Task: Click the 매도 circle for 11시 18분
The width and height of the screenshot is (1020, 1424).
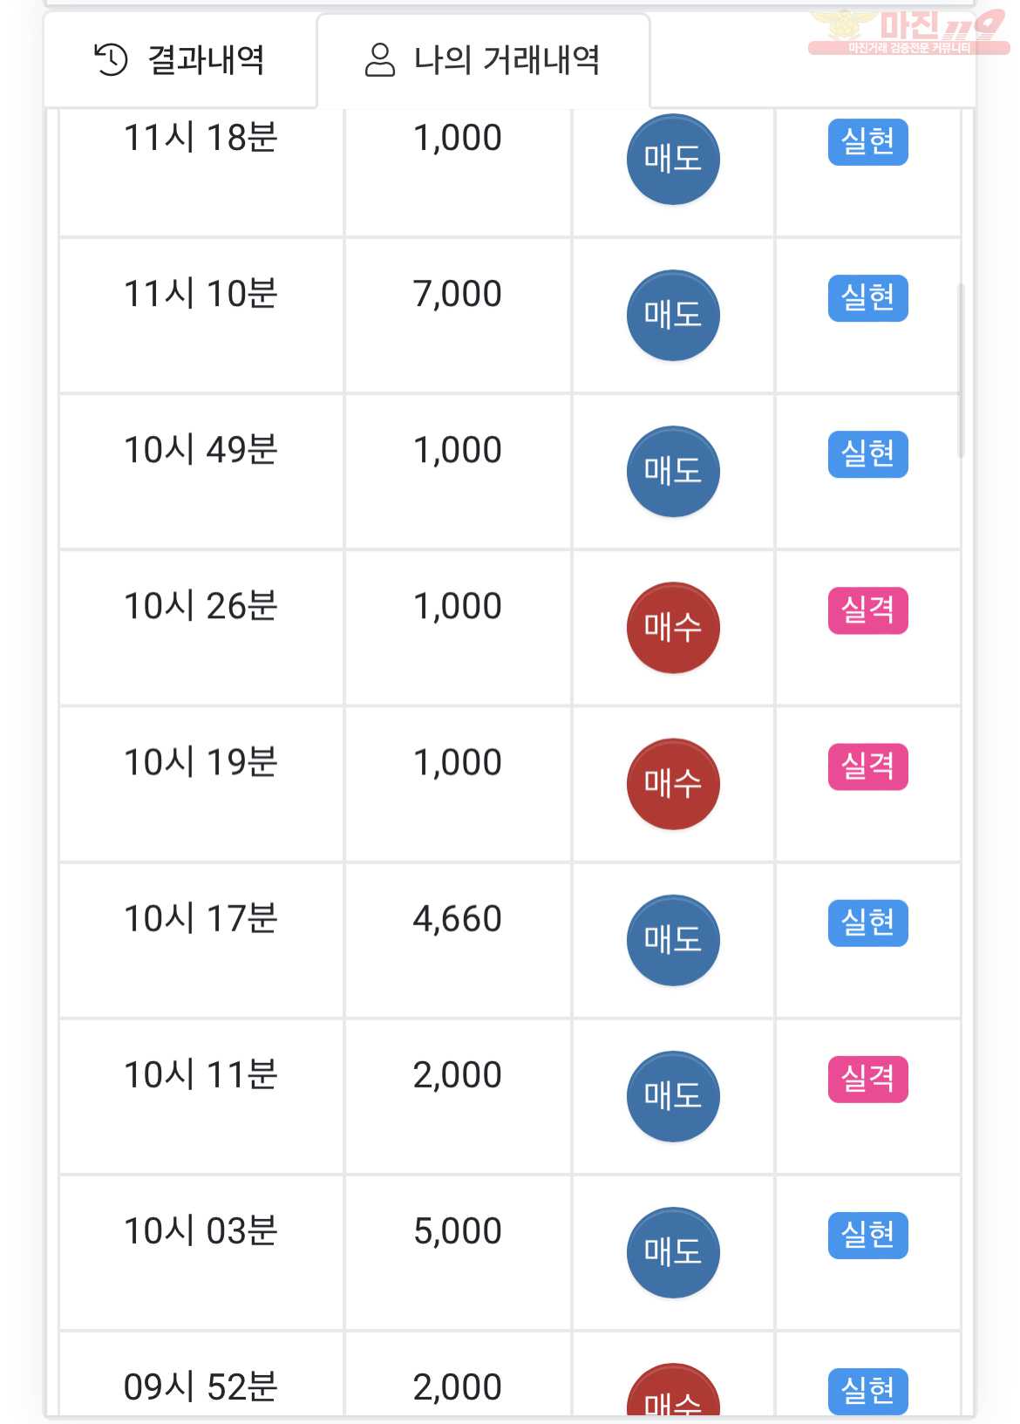Action: click(x=673, y=159)
